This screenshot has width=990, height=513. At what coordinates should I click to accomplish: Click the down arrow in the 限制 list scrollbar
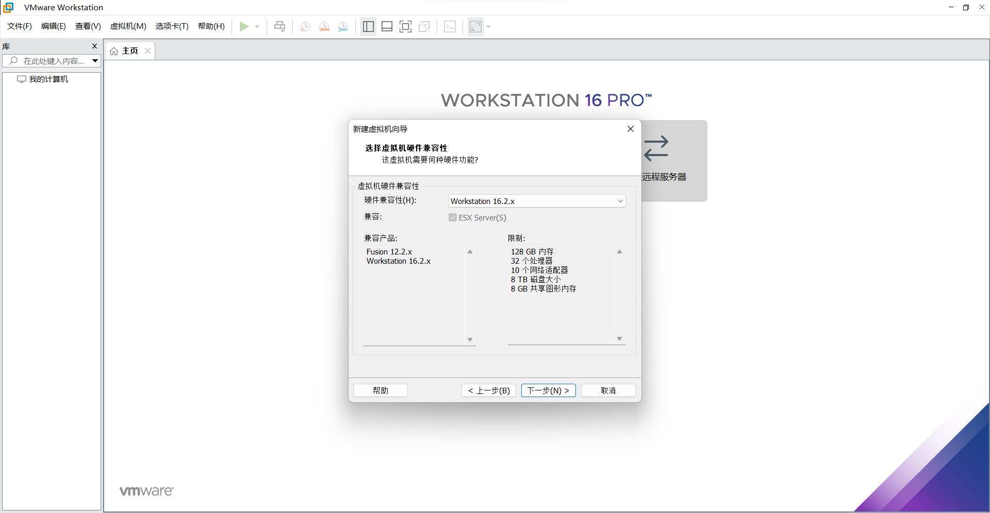tap(620, 338)
